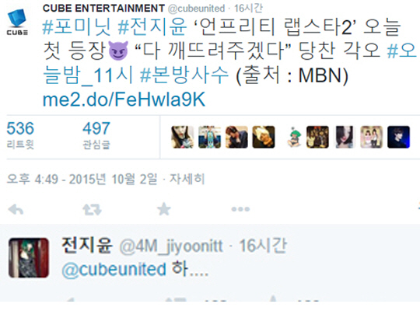
Task: Click the @cubeunited handle in header
Action: click(x=196, y=9)
